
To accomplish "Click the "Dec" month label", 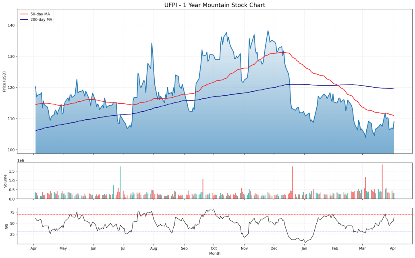I will tap(274, 248).
